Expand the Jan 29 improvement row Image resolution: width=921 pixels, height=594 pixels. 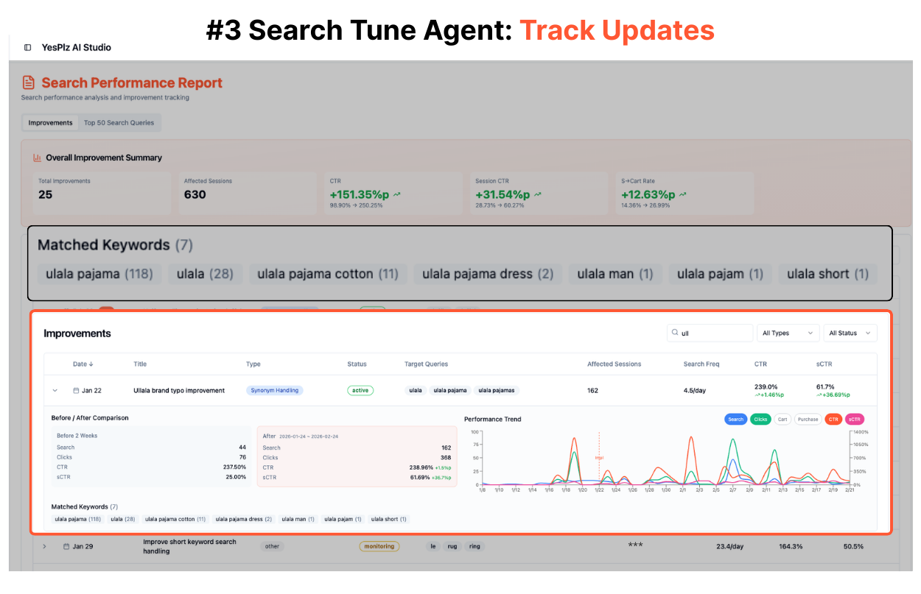(x=44, y=547)
